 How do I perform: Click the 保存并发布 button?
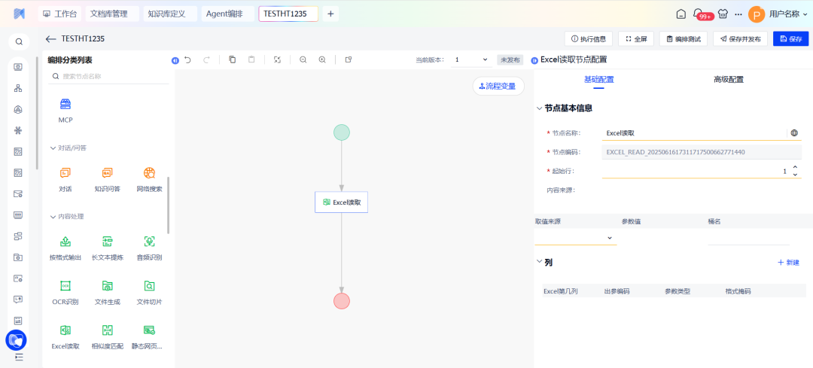[740, 39]
